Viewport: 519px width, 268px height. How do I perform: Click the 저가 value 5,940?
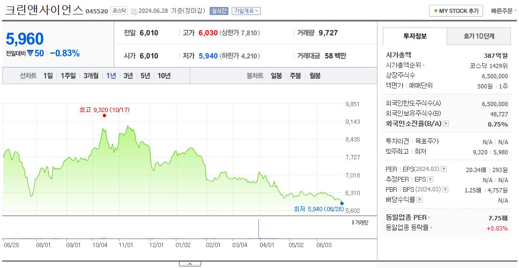tap(208, 56)
